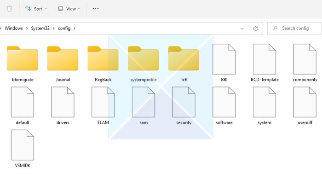The image size is (322, 174).
Task: Click the 'RegBack' folder name label
Action: (103, 80)
